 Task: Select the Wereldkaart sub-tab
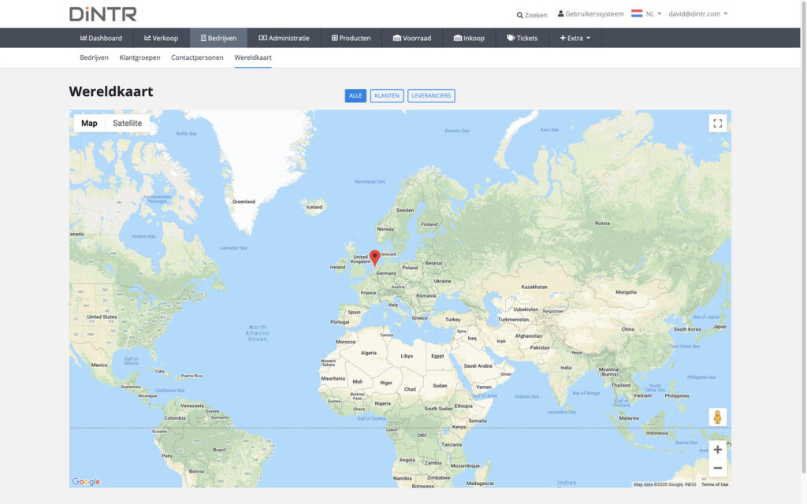tap(253, 57)
